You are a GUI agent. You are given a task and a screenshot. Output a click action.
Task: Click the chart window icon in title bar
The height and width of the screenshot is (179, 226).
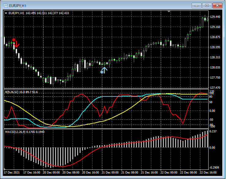(x=5, y=6)
